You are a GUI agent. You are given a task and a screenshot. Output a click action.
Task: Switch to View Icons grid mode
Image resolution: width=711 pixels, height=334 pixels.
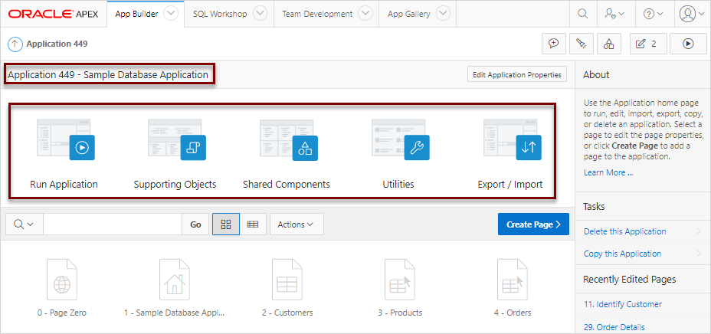tap(226, 224)
